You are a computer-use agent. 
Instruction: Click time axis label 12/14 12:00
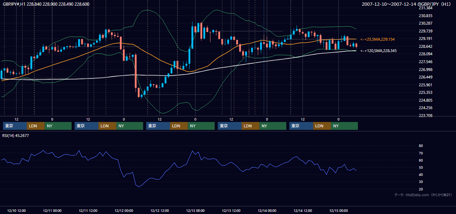pos(303,210)
